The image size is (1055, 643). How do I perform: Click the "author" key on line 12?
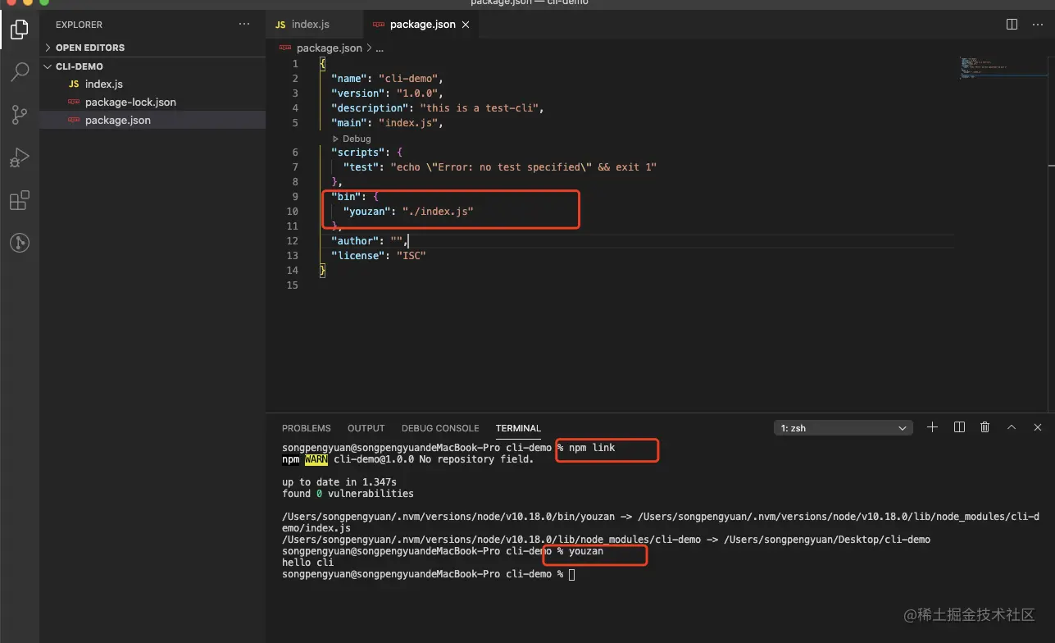[355, 241]
